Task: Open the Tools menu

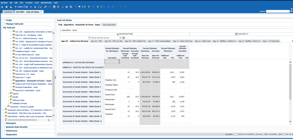Action: [37, 3]
